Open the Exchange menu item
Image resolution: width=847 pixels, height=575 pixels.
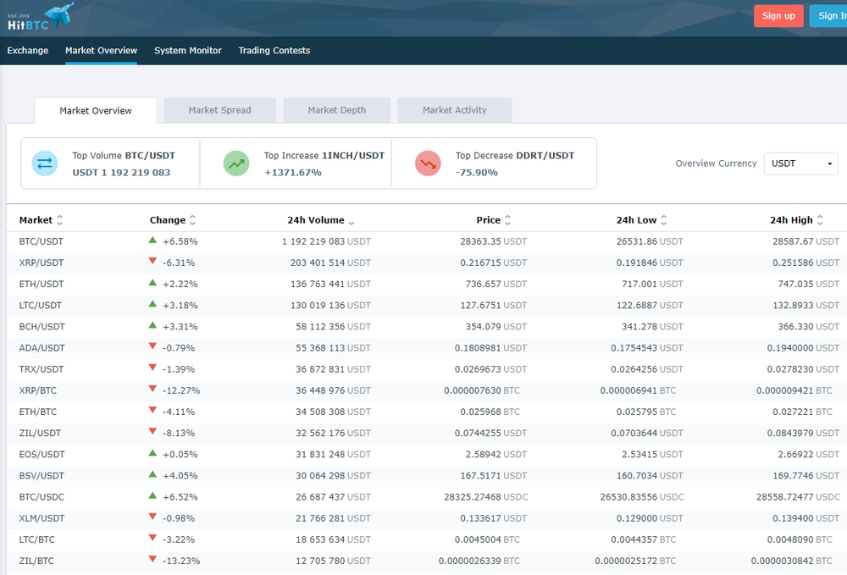(28, 50)
